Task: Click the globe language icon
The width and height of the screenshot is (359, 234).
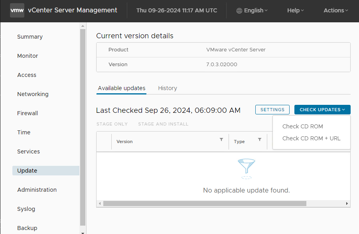Action: pyautogui.click(x=239, y=10)
